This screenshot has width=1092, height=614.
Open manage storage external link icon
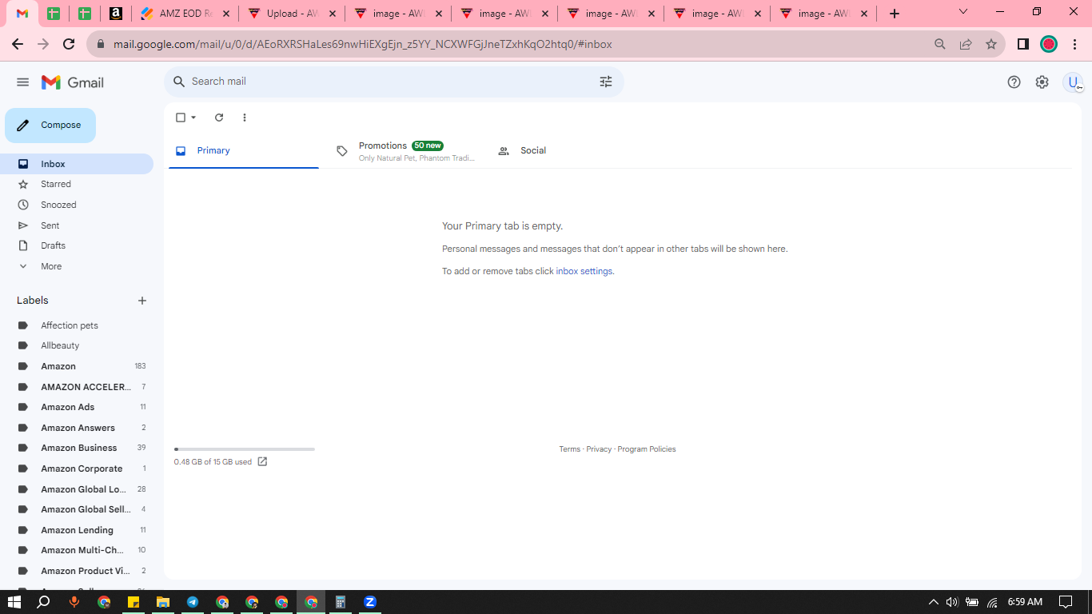coord(262,462)
